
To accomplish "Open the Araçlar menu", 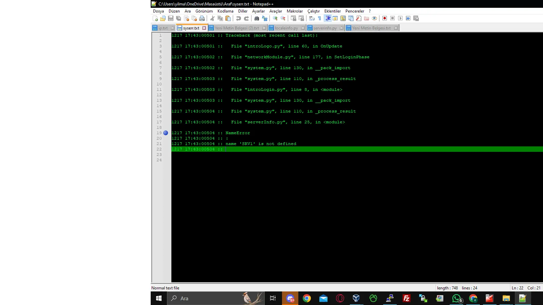I will (276, 11).
